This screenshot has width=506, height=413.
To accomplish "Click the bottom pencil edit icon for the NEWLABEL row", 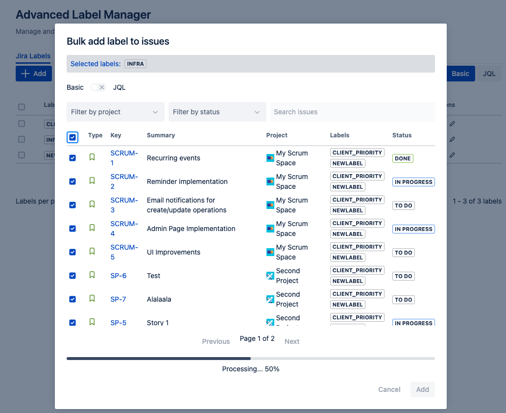I will click(x=452, y=155).
